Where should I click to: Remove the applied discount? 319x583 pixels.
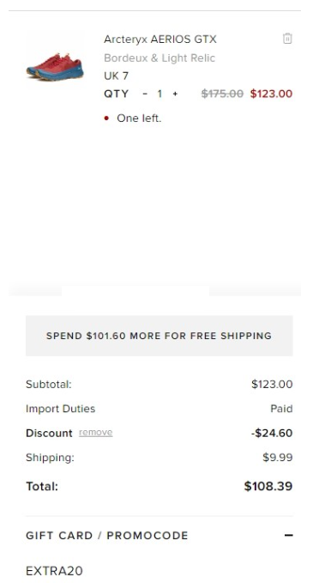pos(95,433)
